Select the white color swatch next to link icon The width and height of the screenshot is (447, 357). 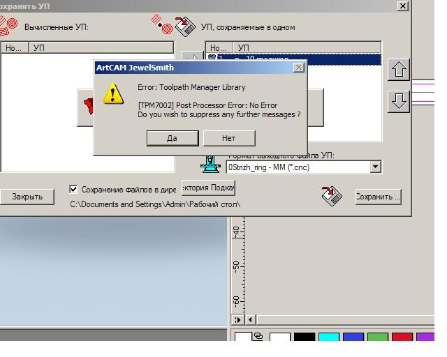point(280,337)
